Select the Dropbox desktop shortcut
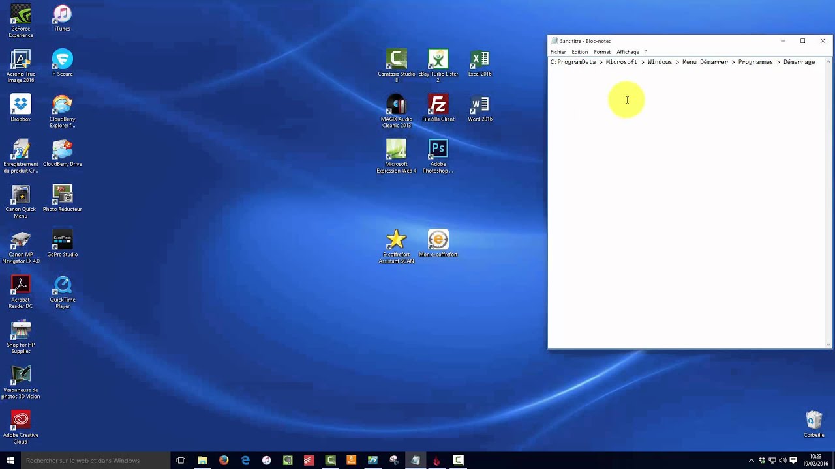The height and width of the screenshot is (469, 835). coord(21,109)
